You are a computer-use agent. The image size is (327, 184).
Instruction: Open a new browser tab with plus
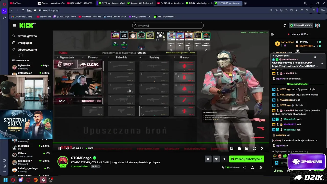pos(245,3)
